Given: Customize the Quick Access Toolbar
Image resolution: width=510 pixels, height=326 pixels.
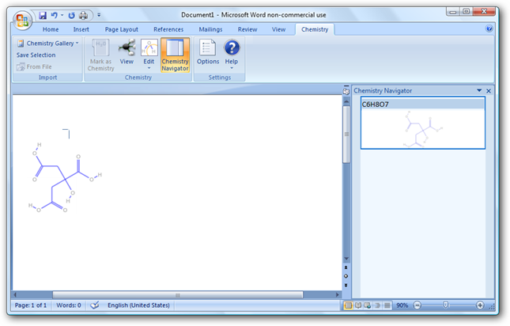Looking at the screenshot, I should click(x=99, y=15).
